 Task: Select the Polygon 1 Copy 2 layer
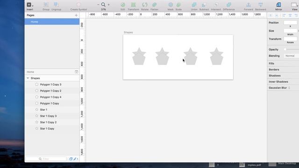tap(52, 91)
